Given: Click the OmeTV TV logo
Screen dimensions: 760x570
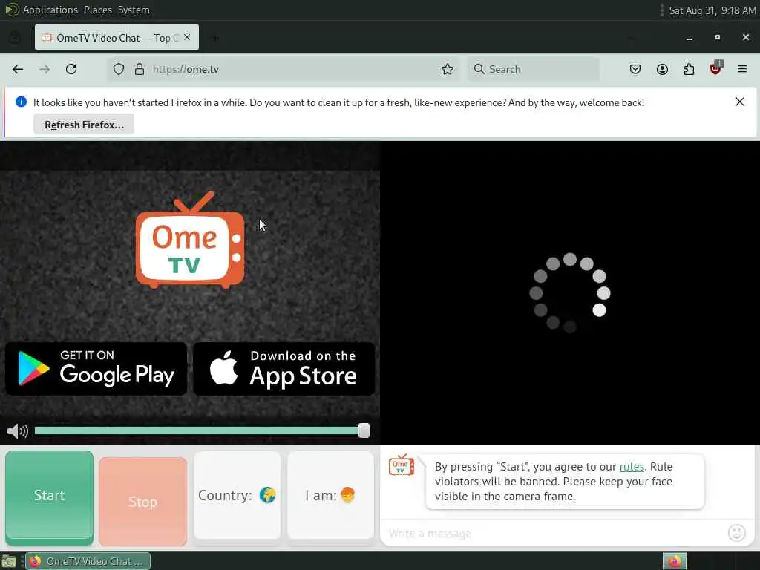Looking at the screenshot, I should (190, 240).
